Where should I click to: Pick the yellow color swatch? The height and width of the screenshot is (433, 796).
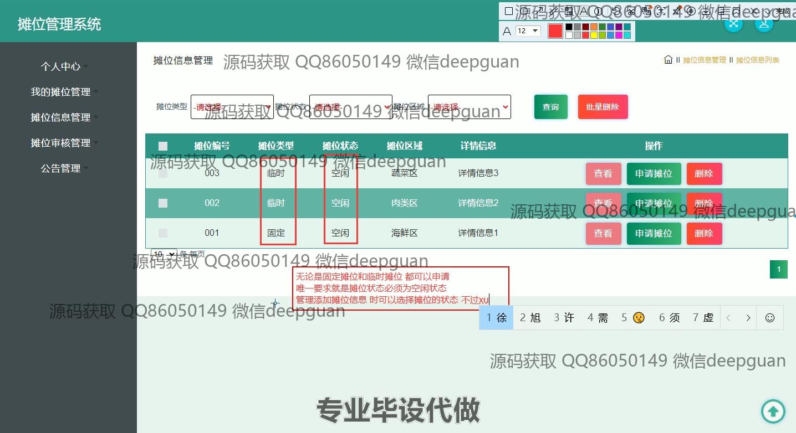click(x=594, y=35)
